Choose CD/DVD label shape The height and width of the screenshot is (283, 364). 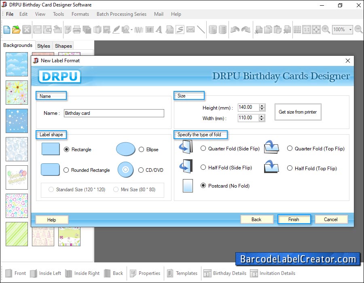(141, 170)
